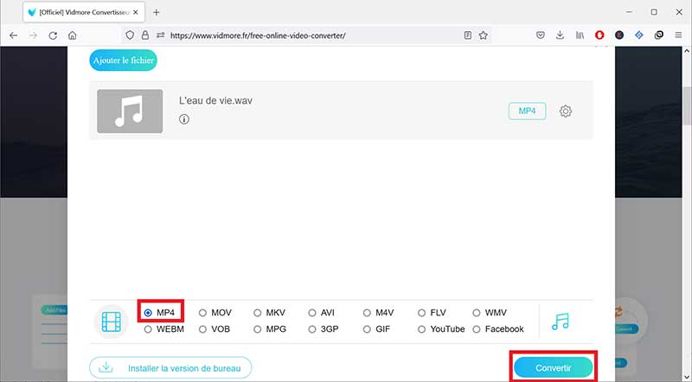Select the video formats film icon
Viewport: 692px width, 382px height.
(112, 321)
